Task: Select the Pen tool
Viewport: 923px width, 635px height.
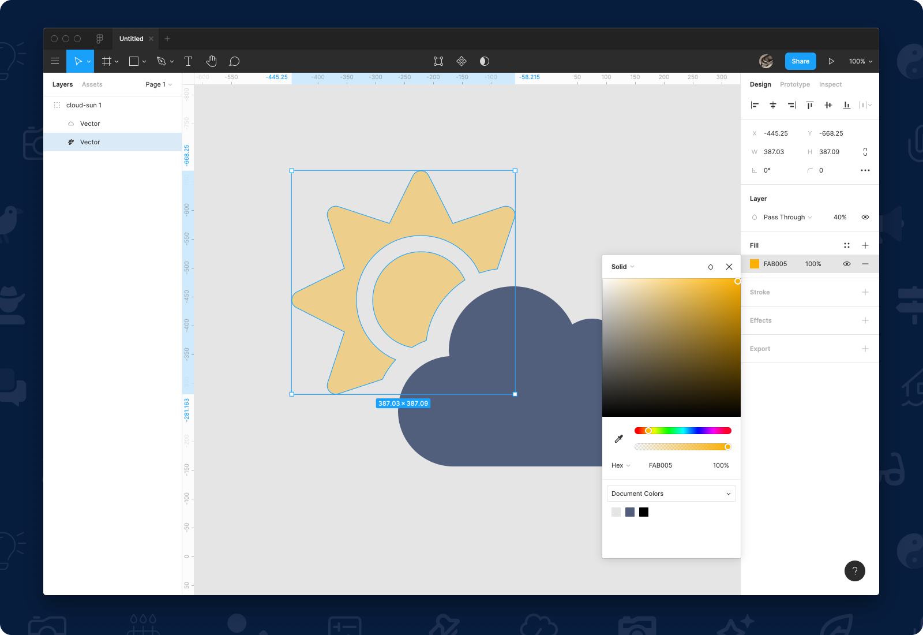Action: point(162,61)
